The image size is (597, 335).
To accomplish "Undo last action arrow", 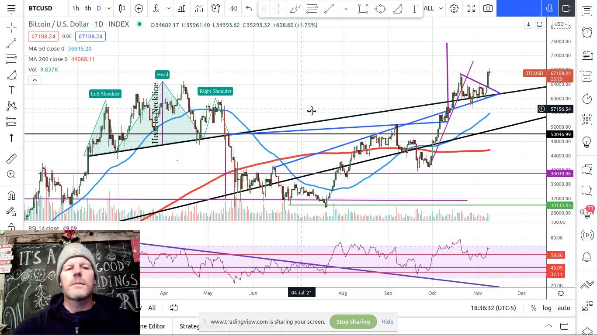I will click(x=249, y=8).
